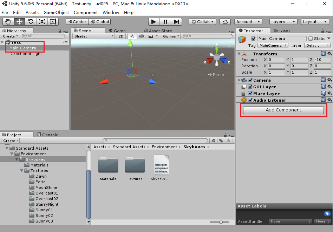The width and height of the screenshot is (333, 232).
Task: Open the Component menu
Action: 86,13
